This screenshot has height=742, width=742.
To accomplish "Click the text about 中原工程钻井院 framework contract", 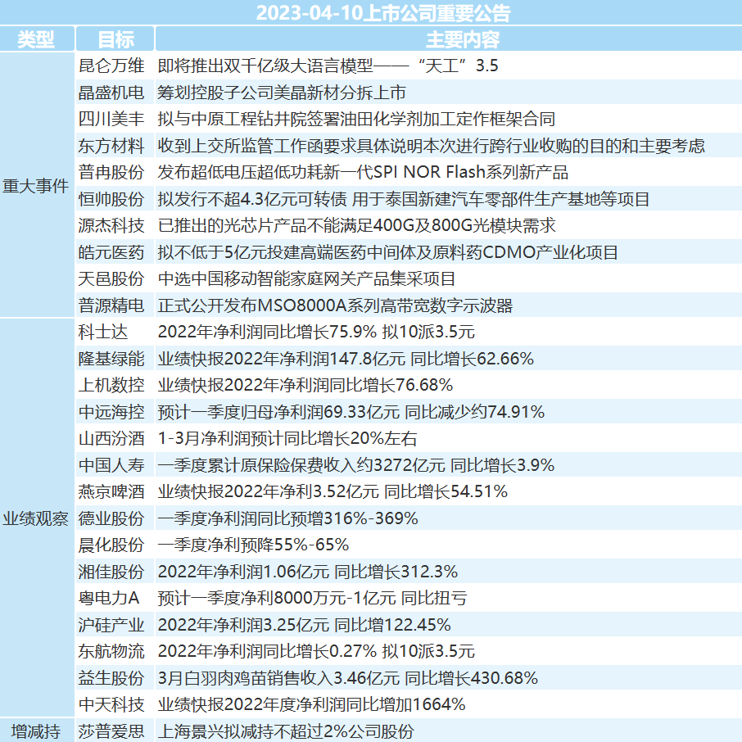I will click(356, 119).
